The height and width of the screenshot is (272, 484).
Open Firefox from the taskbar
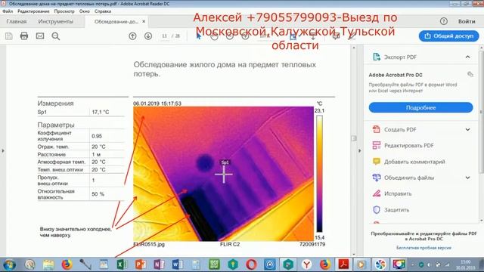(67, 264)
